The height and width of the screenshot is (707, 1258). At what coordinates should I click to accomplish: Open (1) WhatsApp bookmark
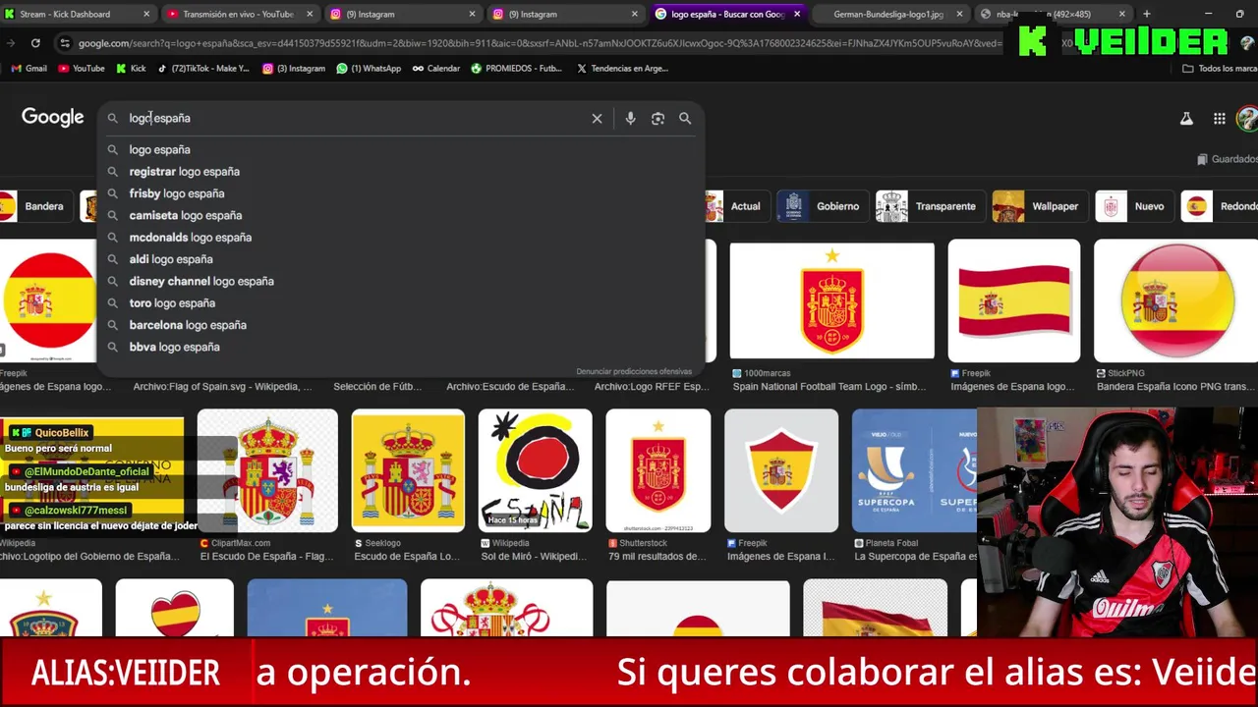[369, 69]
